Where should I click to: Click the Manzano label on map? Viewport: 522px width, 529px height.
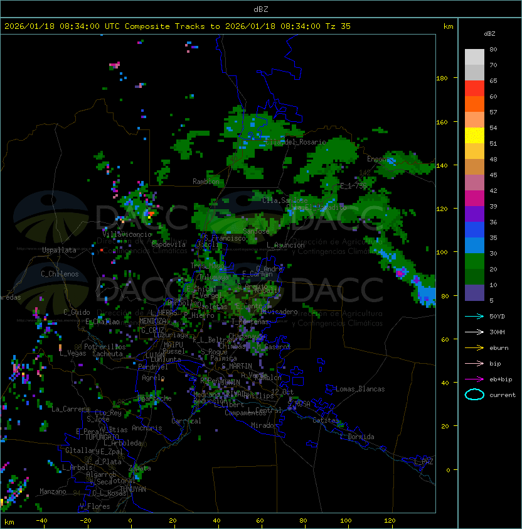coord(53,491)
